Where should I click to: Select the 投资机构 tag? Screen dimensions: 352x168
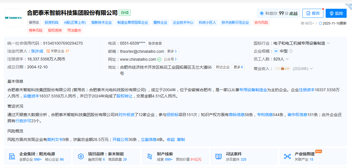point(52,23)
